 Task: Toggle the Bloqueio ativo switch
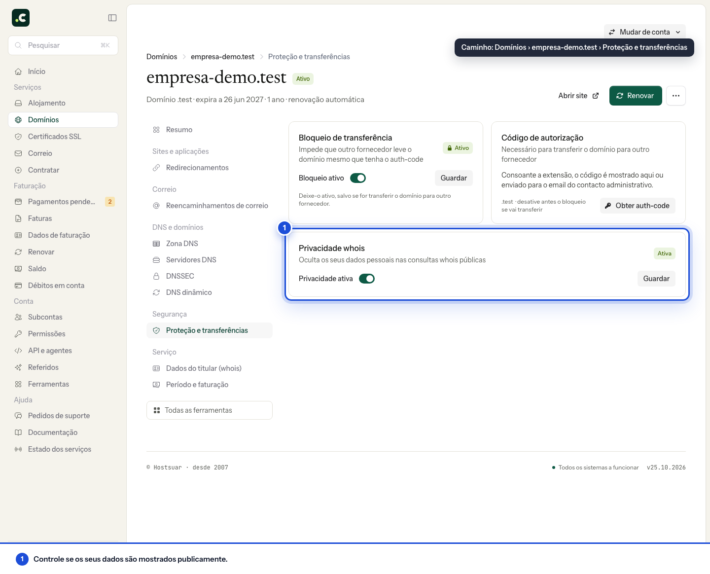pos(358,178)
